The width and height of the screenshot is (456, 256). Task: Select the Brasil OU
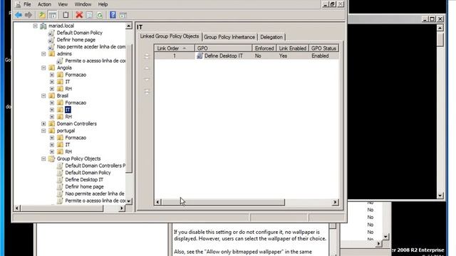click(63, 95)
